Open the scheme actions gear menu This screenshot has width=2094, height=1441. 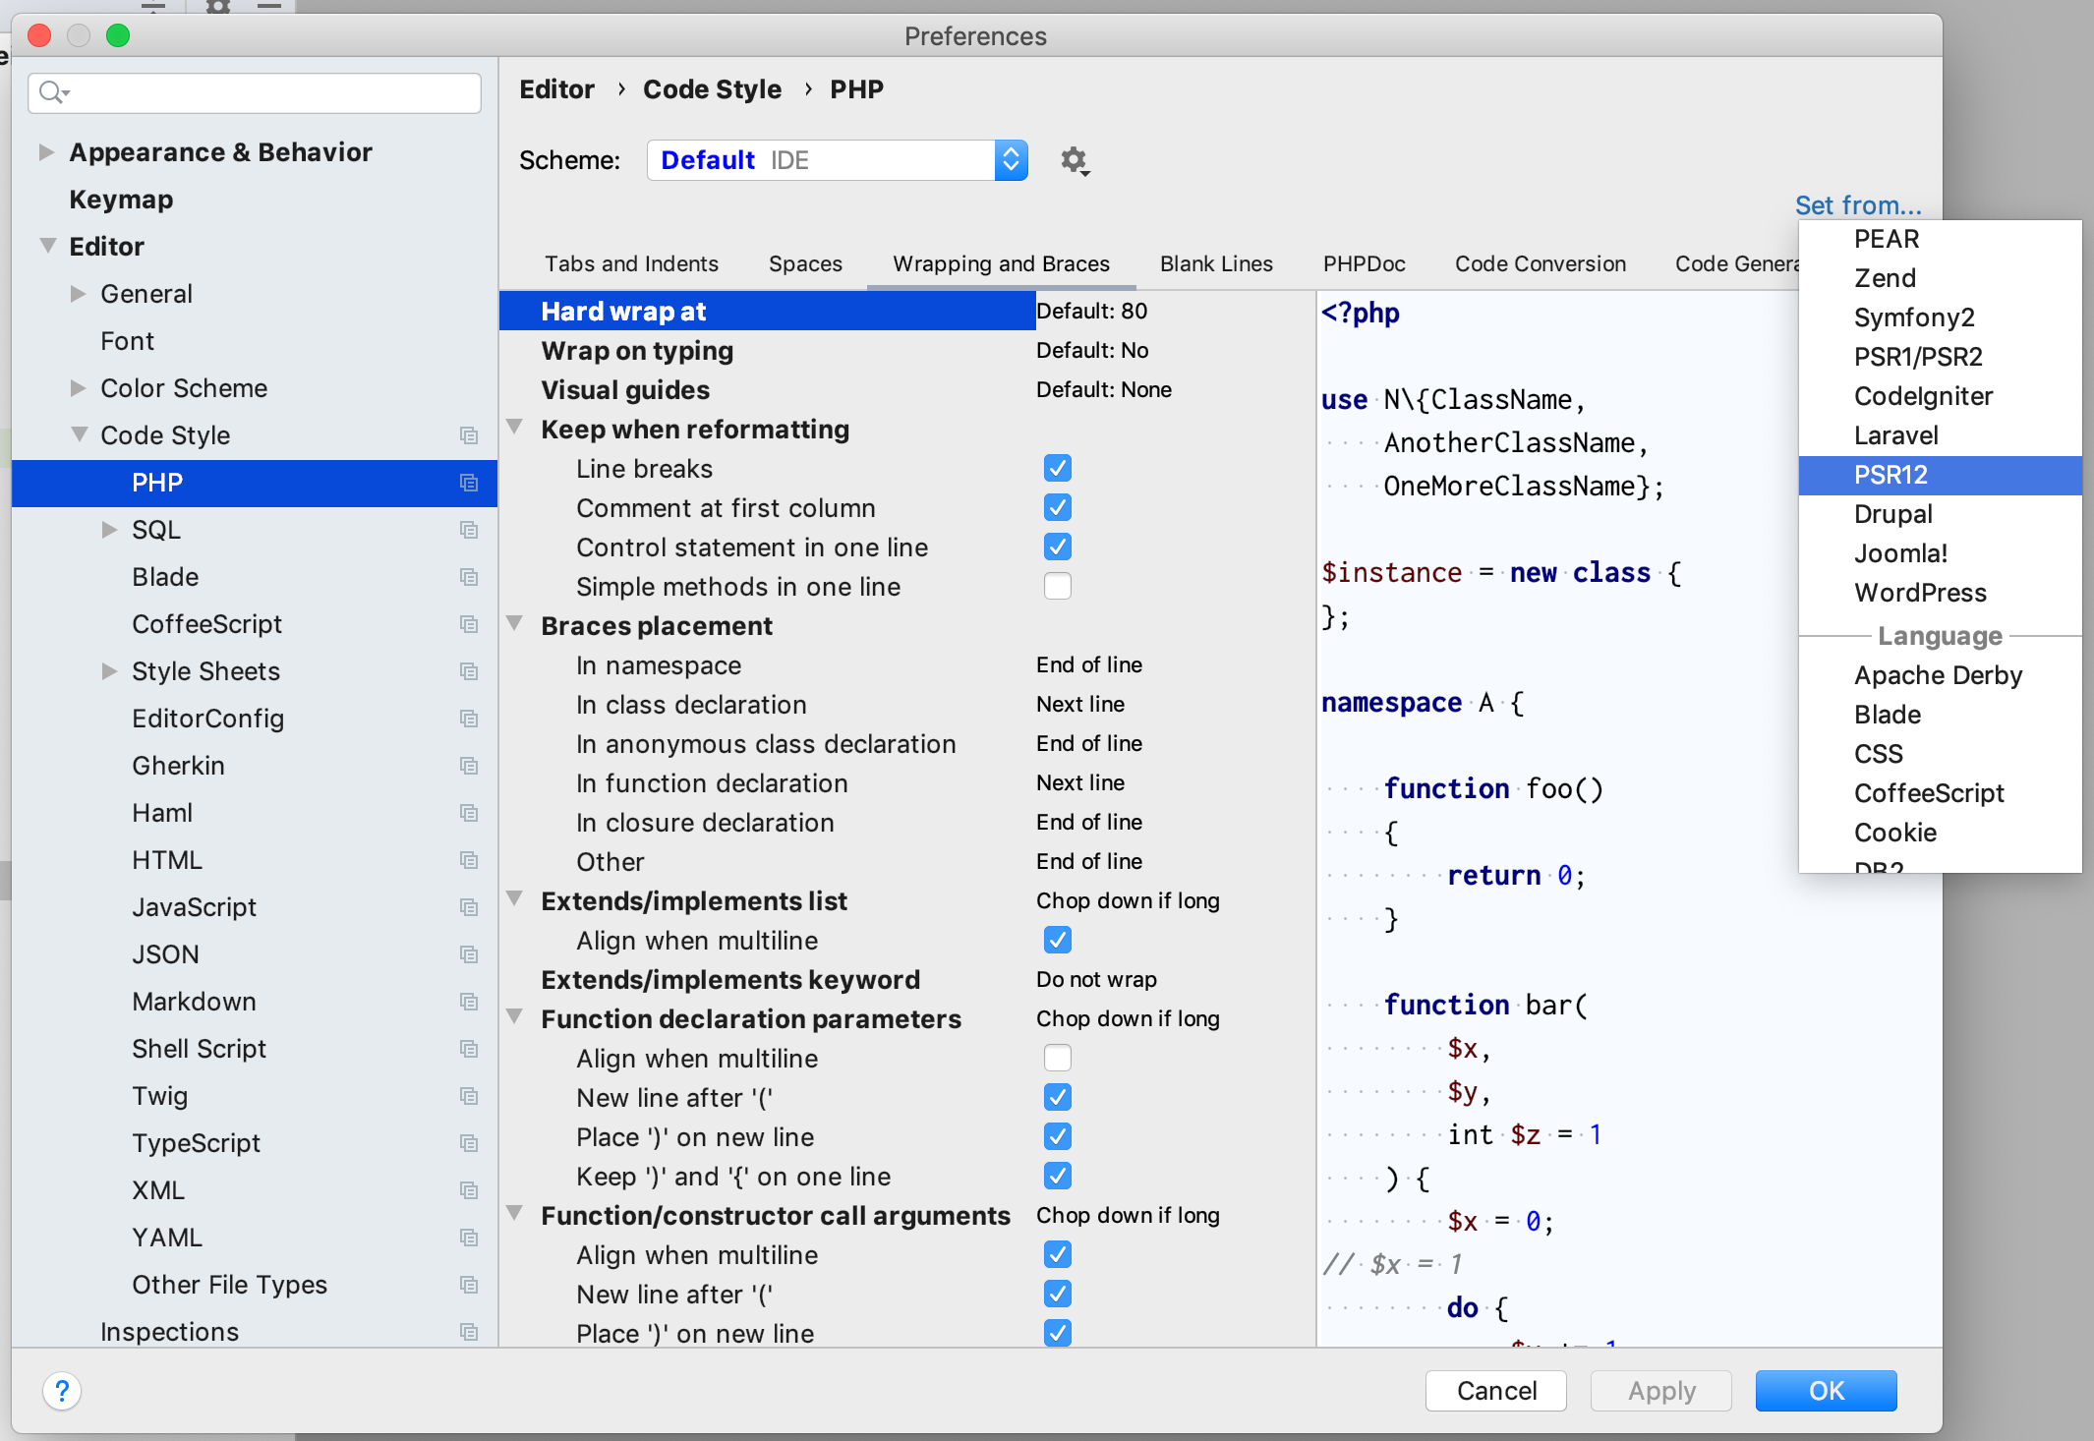coord(1075,161)
